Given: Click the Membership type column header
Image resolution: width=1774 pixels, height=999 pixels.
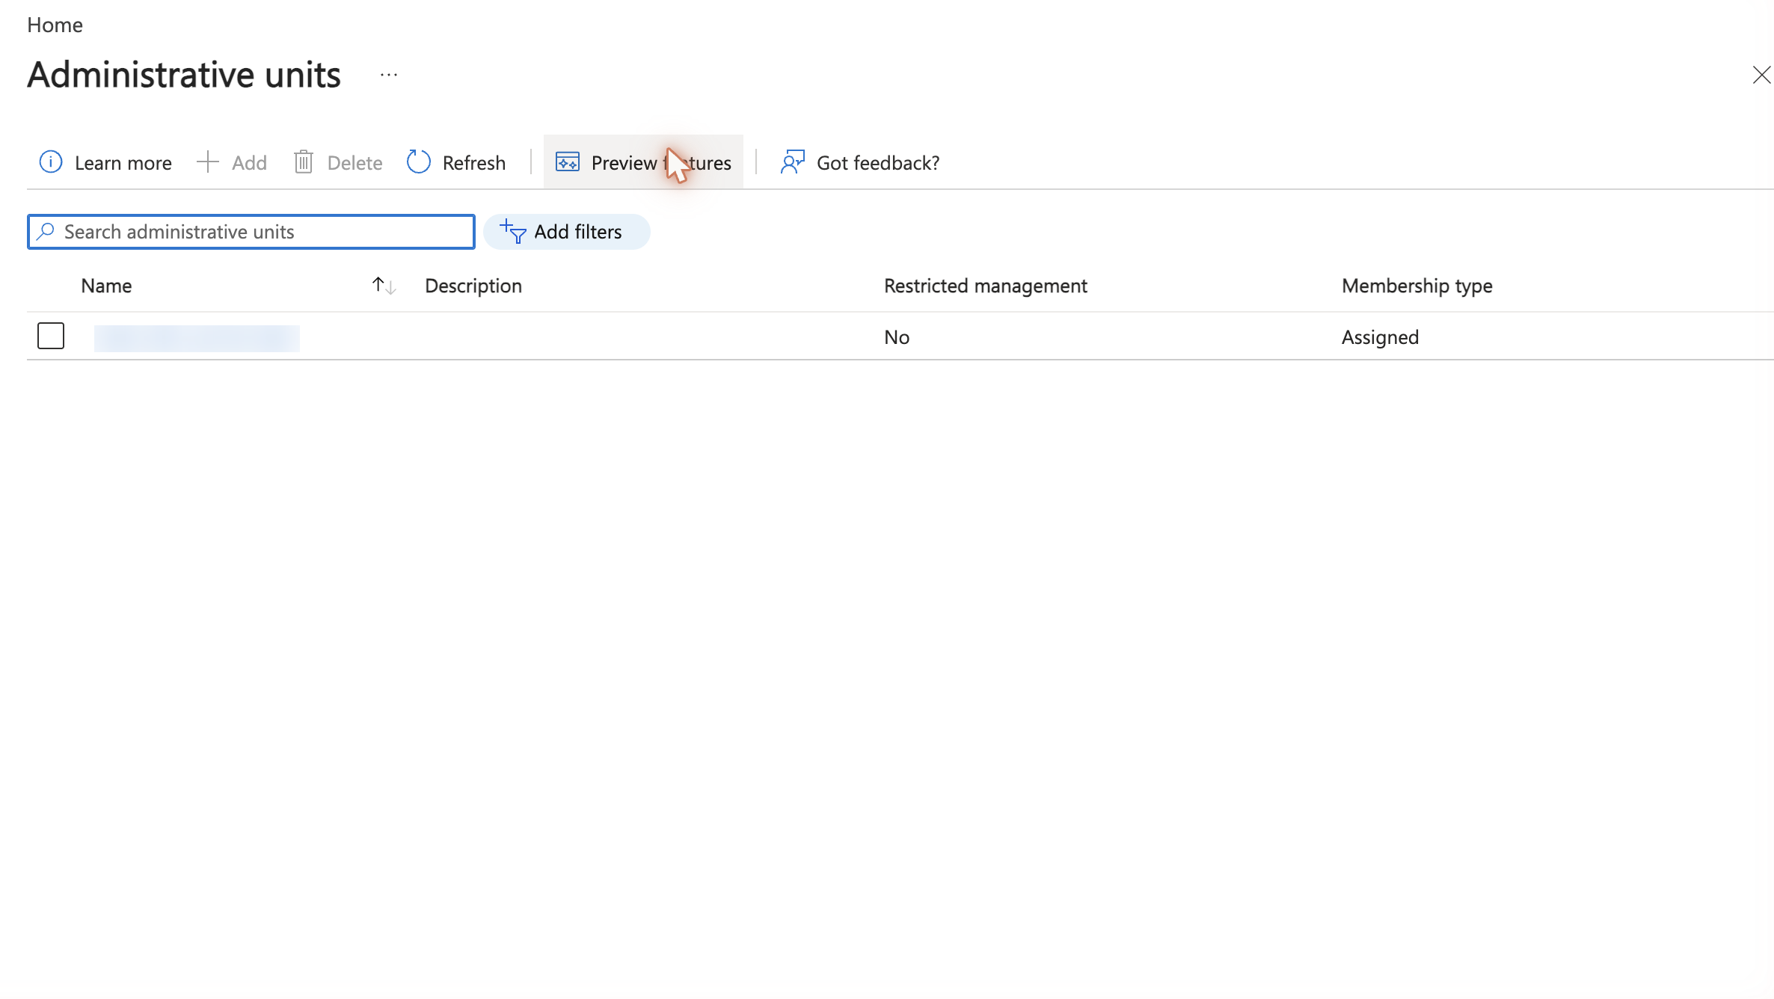Looking at the screenshot, I should click(x=1417, y=286).
